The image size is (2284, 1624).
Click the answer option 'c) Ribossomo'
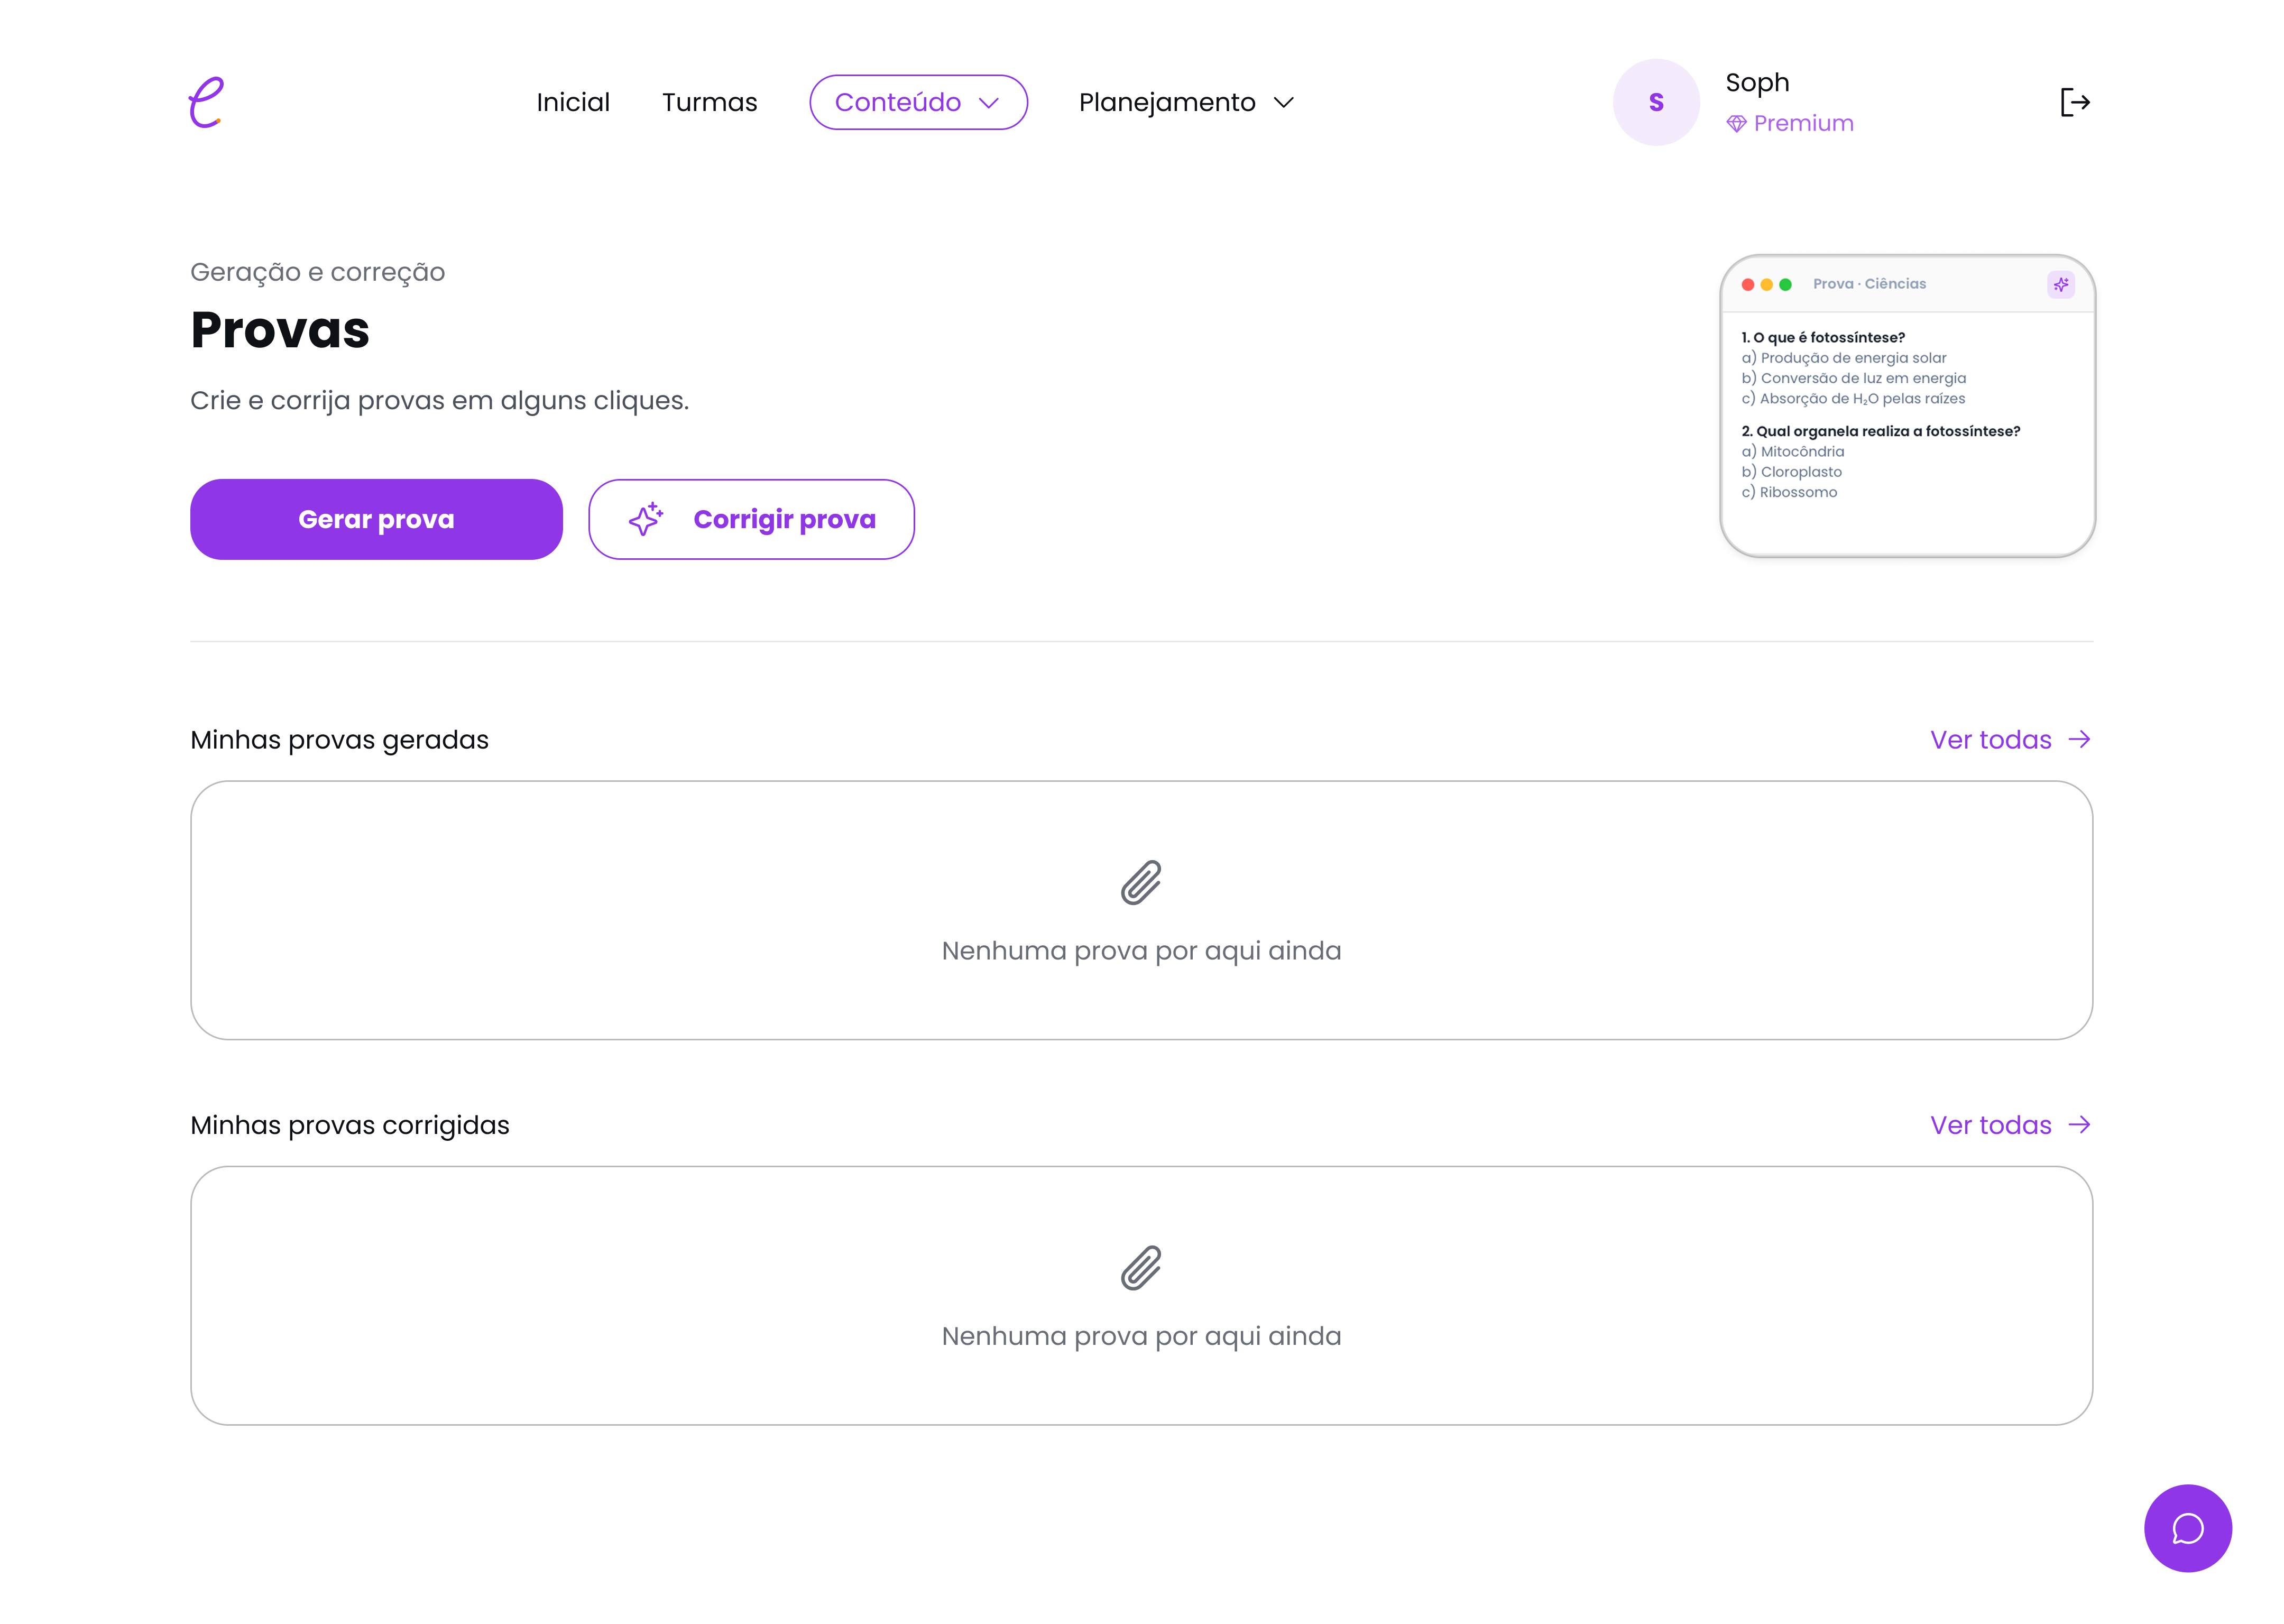(1789, 492)
